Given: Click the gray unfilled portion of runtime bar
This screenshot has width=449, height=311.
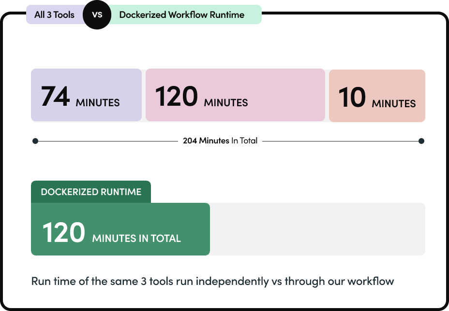Looking at the screenshot, I should click(317, 229).
